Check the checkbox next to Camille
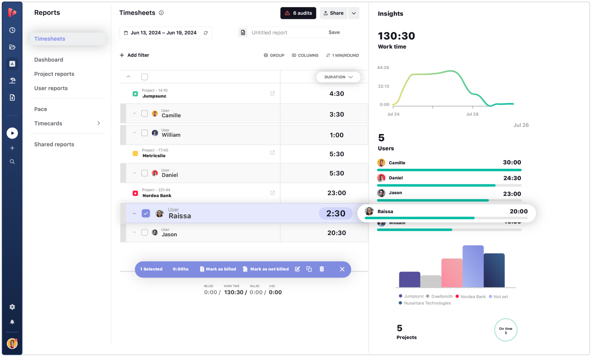The height and width of the screenshot is (356, 591). pos(145,113)
